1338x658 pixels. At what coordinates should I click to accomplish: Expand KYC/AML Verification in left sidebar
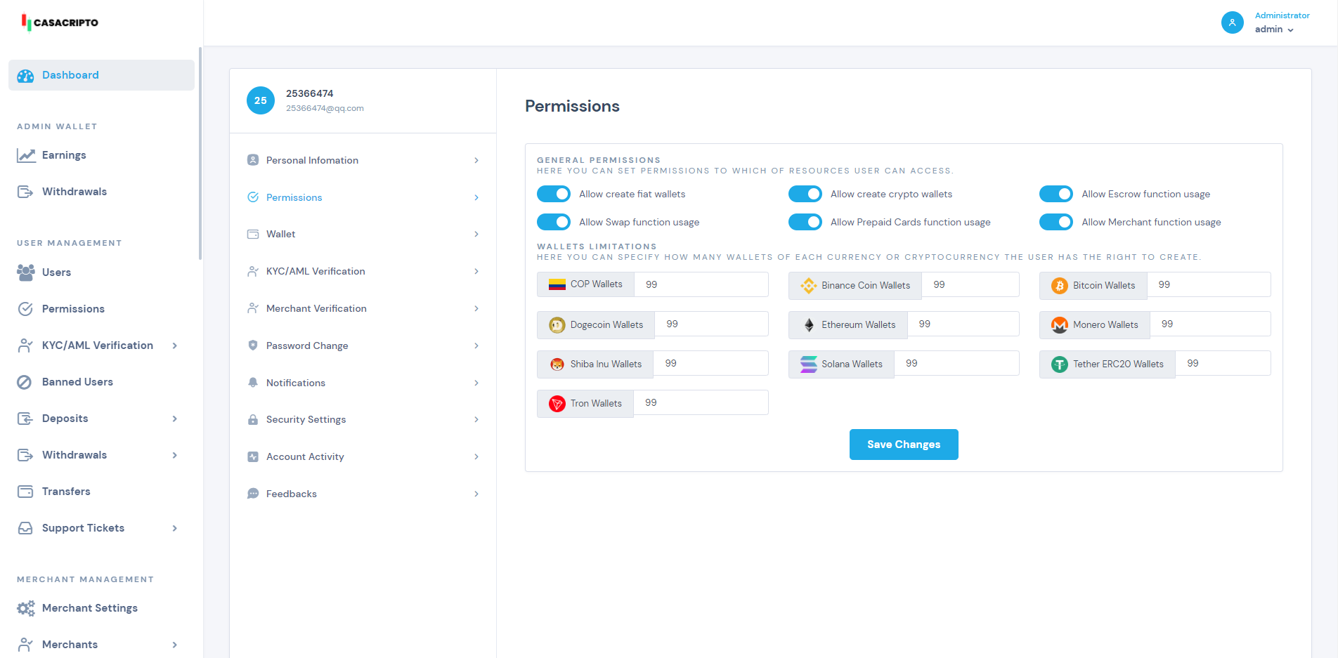click(x=98, y=346)
